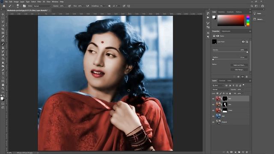Hide the Skin layer eye icon
Image resolution: width=274 pixels, height=154 pixels.
click(x=213, y=104)
